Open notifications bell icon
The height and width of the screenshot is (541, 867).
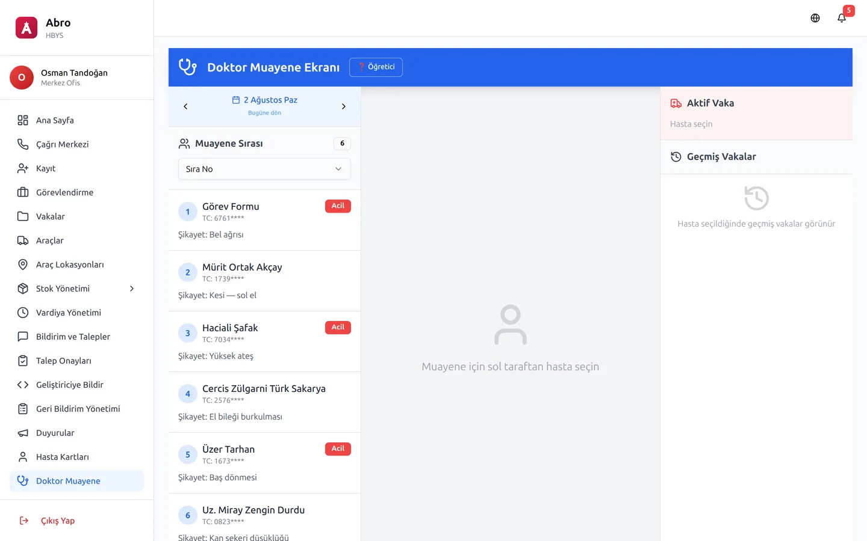tap(842, 18)
